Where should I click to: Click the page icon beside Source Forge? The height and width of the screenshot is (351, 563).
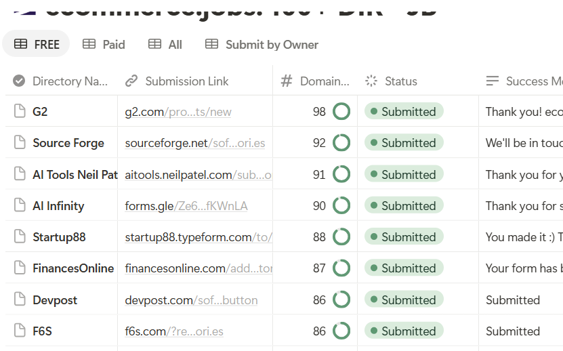pos(20,143)
